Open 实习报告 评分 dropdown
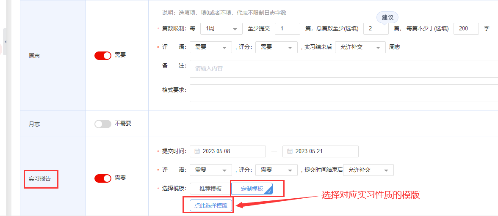This screenshot has width=498, height=216. 276,170
